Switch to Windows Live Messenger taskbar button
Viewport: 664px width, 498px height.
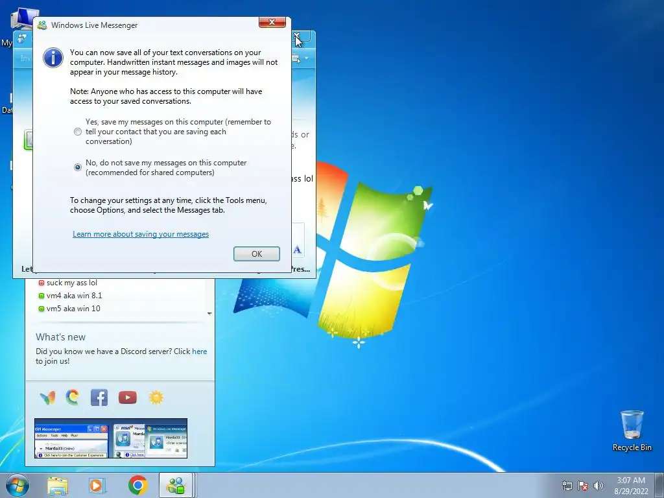click(176, 485)
